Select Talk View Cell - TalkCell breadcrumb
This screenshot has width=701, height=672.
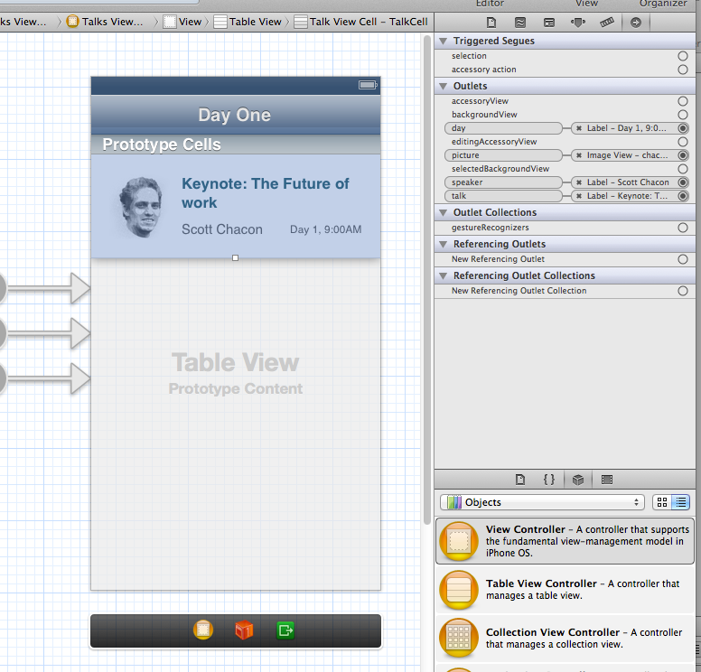(360, 22)
